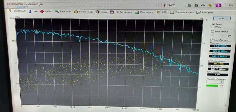This screenshot has width=236, height=112.
Task: Open the Error Scan magnifier tab
Action: pyautogui.click(x=63, y=11)
